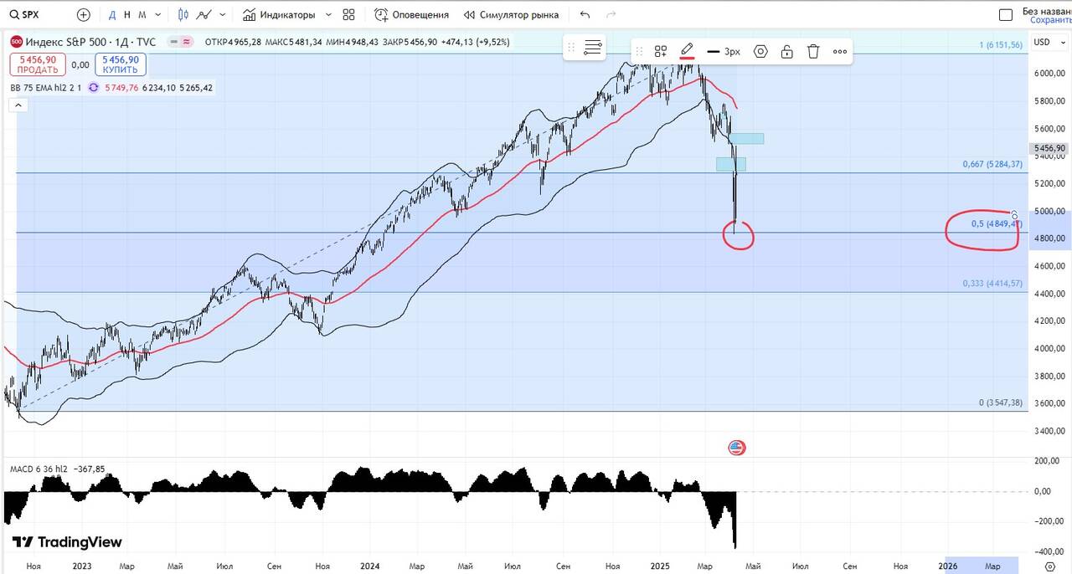Click the add symbol plus icon
This screenshot has height=574, width=1072.
(84, 14)
